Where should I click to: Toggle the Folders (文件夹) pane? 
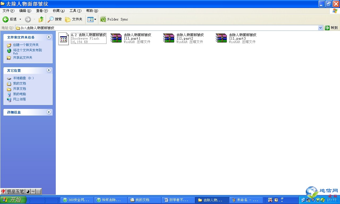tap(74, 19)
